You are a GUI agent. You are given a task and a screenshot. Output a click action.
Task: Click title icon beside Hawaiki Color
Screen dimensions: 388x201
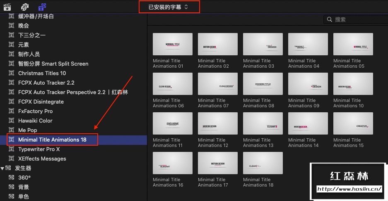coord(11,121)
